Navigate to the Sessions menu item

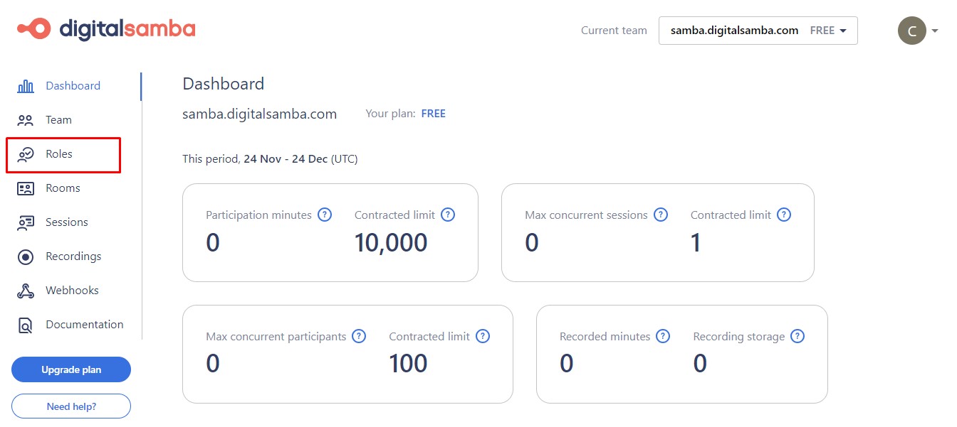pos(67,222)
